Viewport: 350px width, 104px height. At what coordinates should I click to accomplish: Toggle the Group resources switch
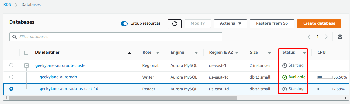(124, 23)
